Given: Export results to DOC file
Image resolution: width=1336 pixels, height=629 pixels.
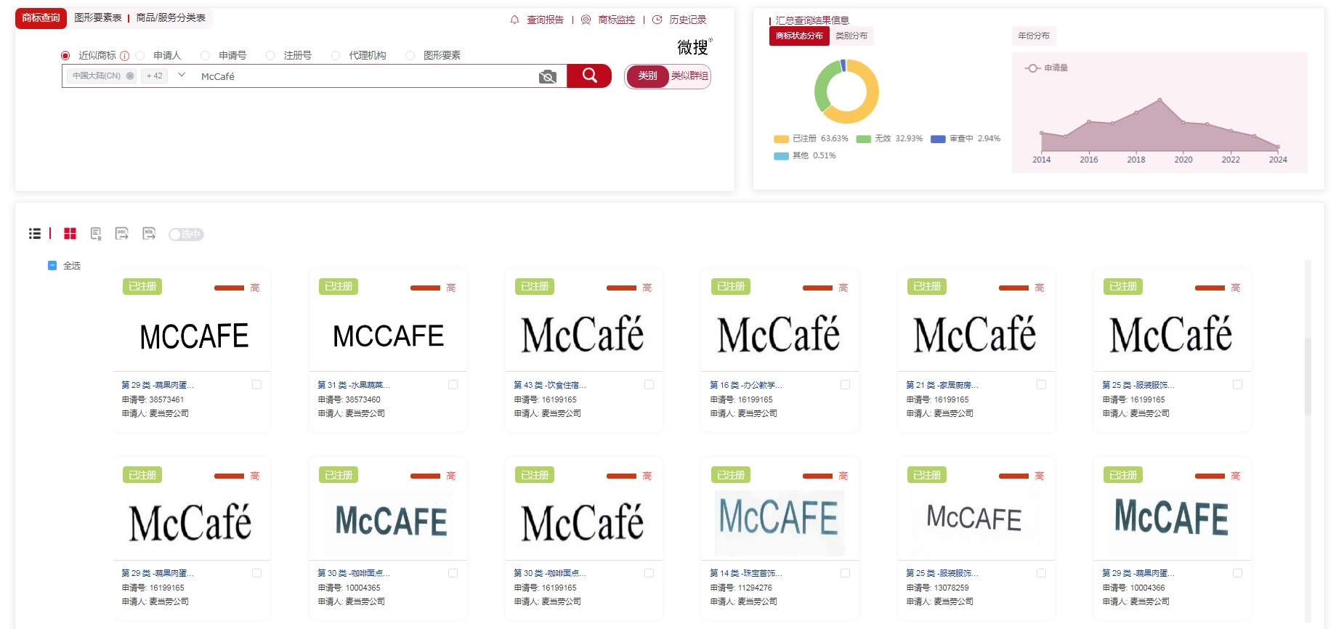Looking at the screenshot, I should coord(122,234).
